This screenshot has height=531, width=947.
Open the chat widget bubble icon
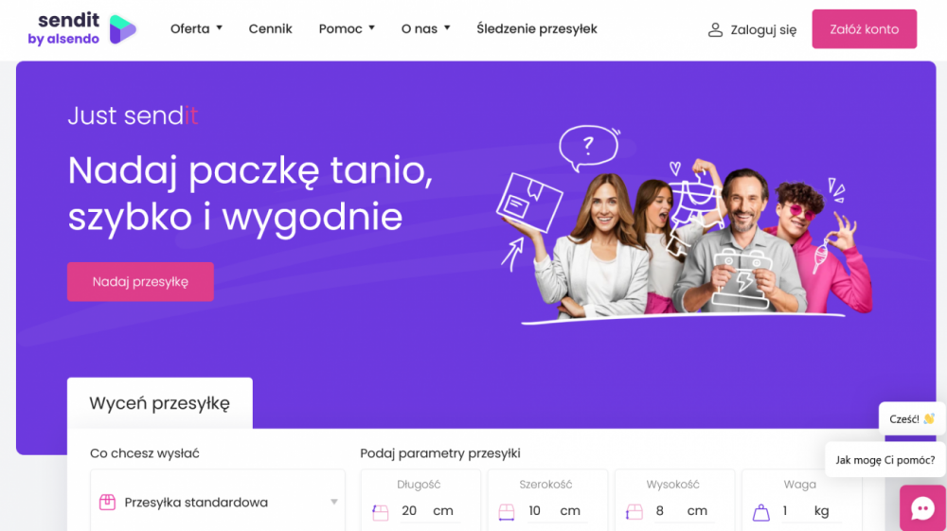click(922, 508)
